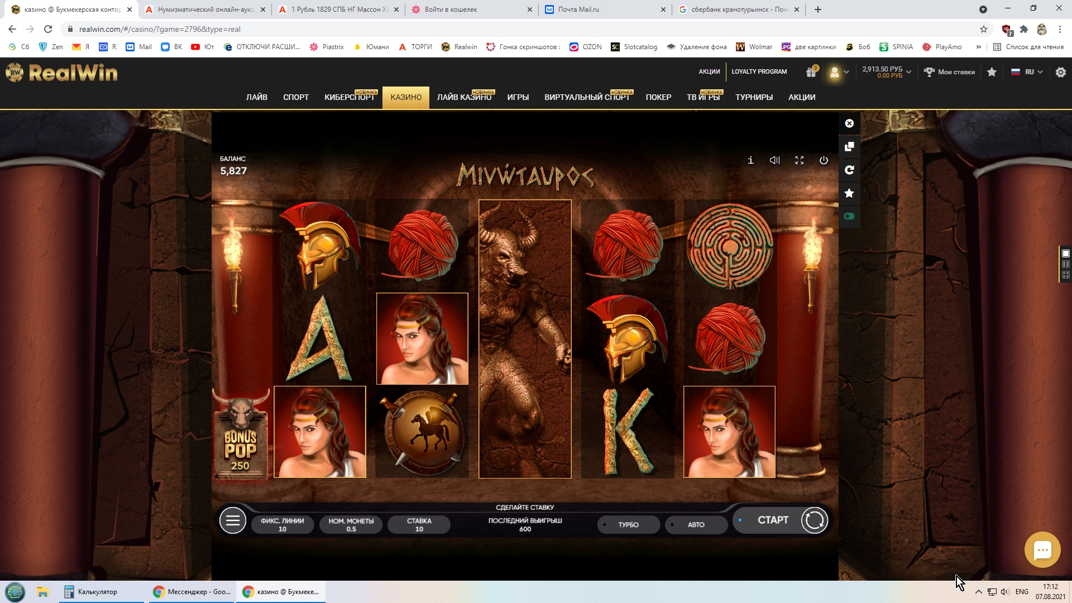Open ТВ ИГРЫ section

(x=703, y=97)
